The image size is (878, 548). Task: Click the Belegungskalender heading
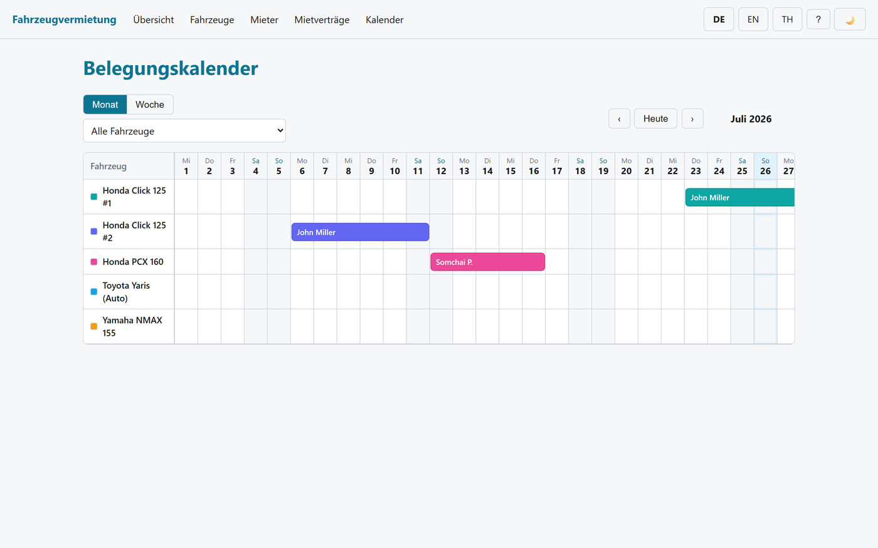[171, 68]
